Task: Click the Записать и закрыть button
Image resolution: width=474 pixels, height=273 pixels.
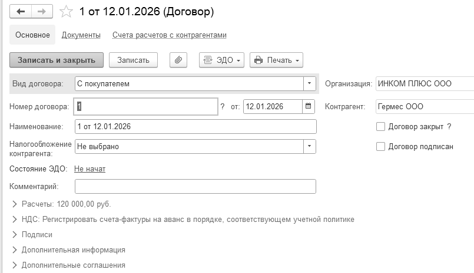Action: point(57,60)
